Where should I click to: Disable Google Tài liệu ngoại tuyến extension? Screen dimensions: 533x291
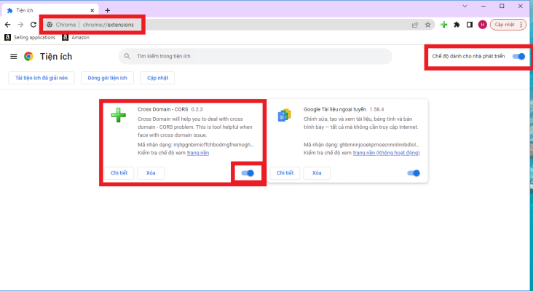pyautogui.click(x=414, y=173)
